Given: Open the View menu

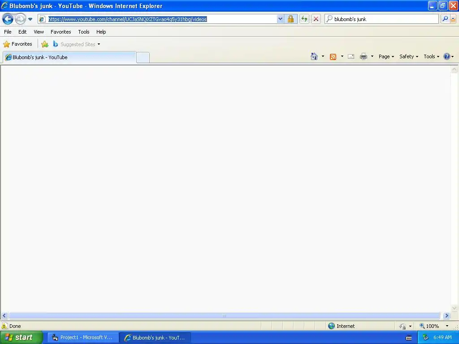Looking at the screenshot, I should click(39, 32).
